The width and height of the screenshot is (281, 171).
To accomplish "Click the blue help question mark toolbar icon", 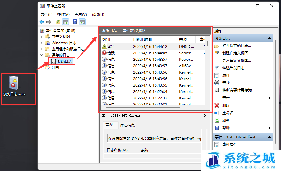I will click(x=75, y=22).
